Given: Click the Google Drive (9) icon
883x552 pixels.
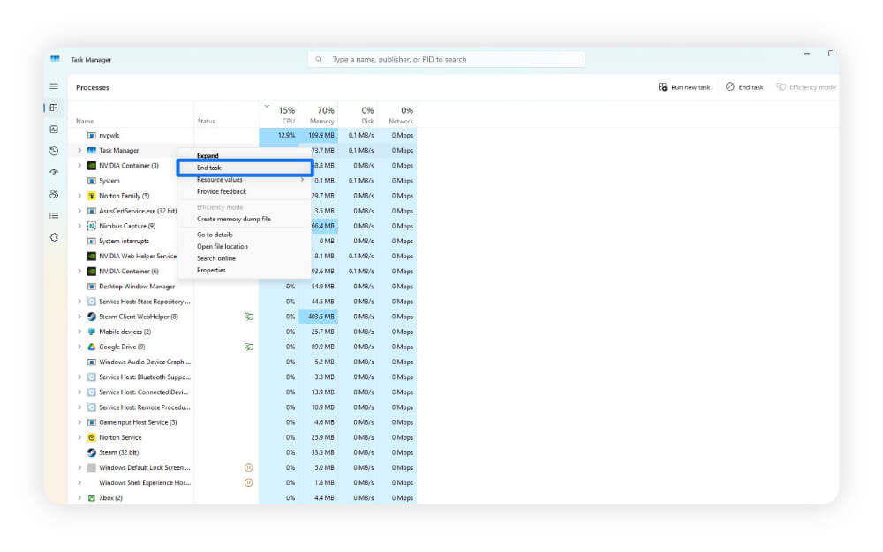Looking at the screenshot, I should click(91, 347).
